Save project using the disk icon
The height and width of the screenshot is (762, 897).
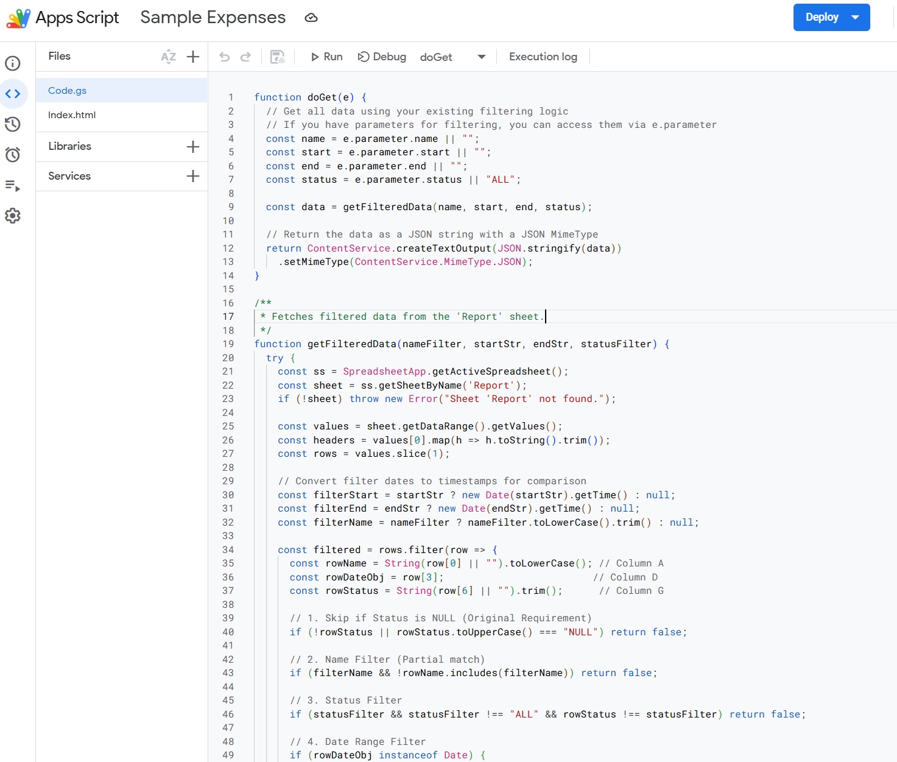277,57
